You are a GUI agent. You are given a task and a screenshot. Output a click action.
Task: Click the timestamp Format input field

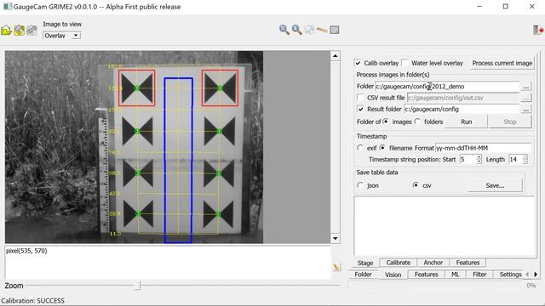coord(483,148)
